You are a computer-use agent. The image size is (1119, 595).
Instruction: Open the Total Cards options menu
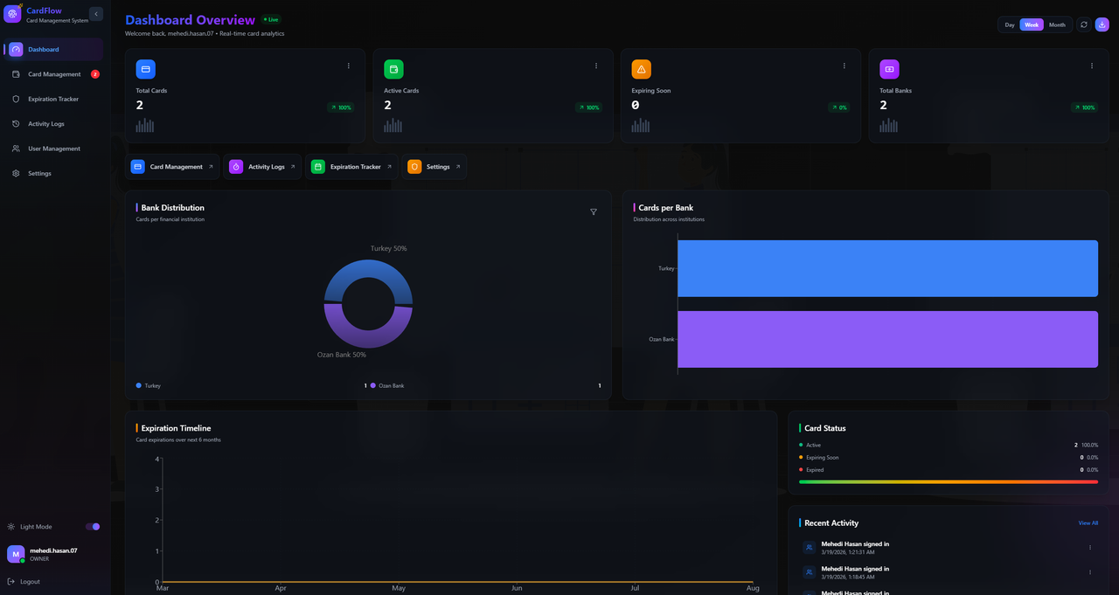pyautogui.click(x=349, y=66)
